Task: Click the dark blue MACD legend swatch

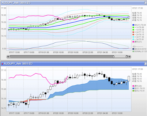Action: coord(133,49)
